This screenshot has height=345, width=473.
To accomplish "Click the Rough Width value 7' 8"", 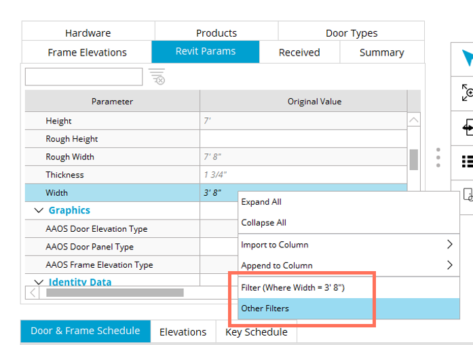I will pos(212,157).
